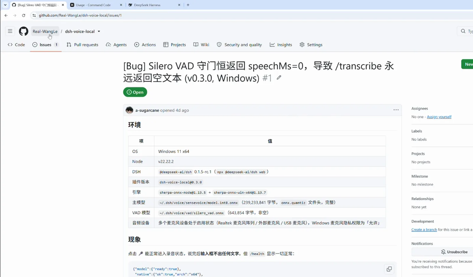The image size is (473, 277).
Task: Open the a-sugarcane author link
Action: pyautogui.click(x=147, y=110)
